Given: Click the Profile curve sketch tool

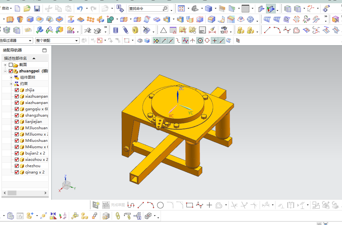Looking at the screenshot, I should pyautogui.click(x=131, y=205).
